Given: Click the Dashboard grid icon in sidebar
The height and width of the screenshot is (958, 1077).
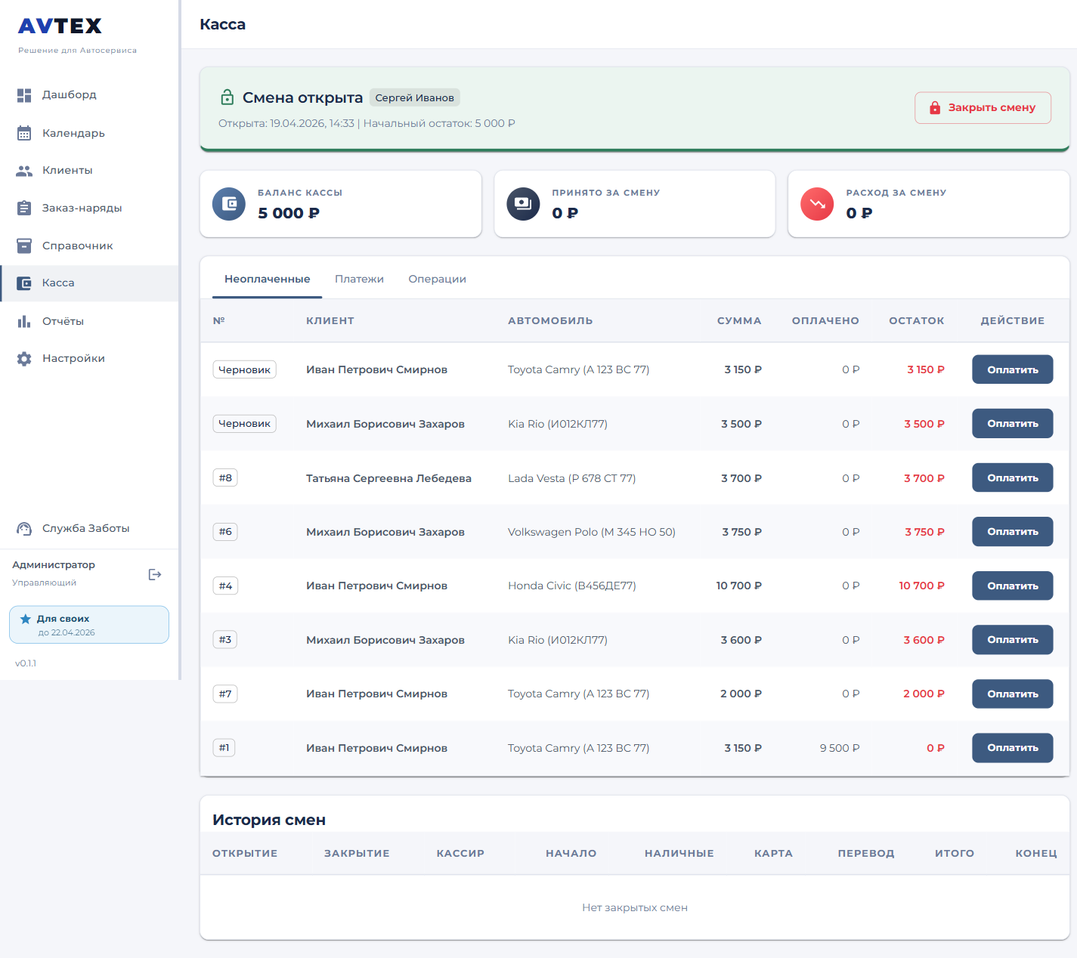Looking at the screenshot, I should (x=24, y=95).
